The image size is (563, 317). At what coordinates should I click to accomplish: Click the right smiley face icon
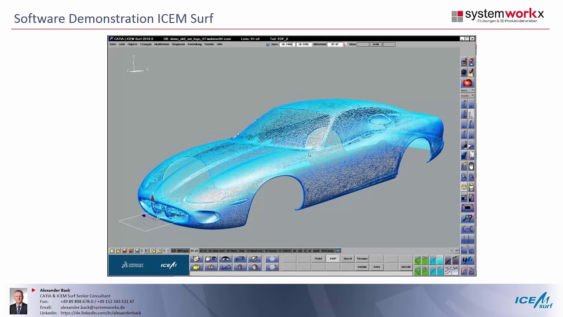coord(471,187)
